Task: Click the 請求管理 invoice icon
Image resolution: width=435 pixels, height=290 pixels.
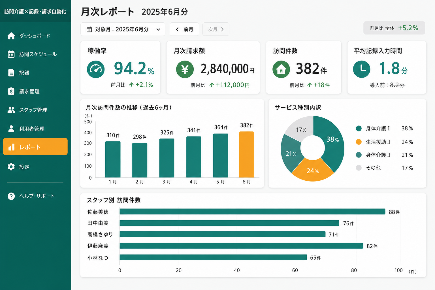Action: tap(11, 91)
